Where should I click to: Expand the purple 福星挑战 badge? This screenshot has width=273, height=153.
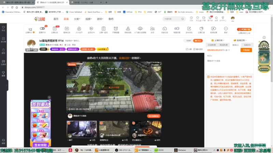pyautogui.click(x=58, y=49)
